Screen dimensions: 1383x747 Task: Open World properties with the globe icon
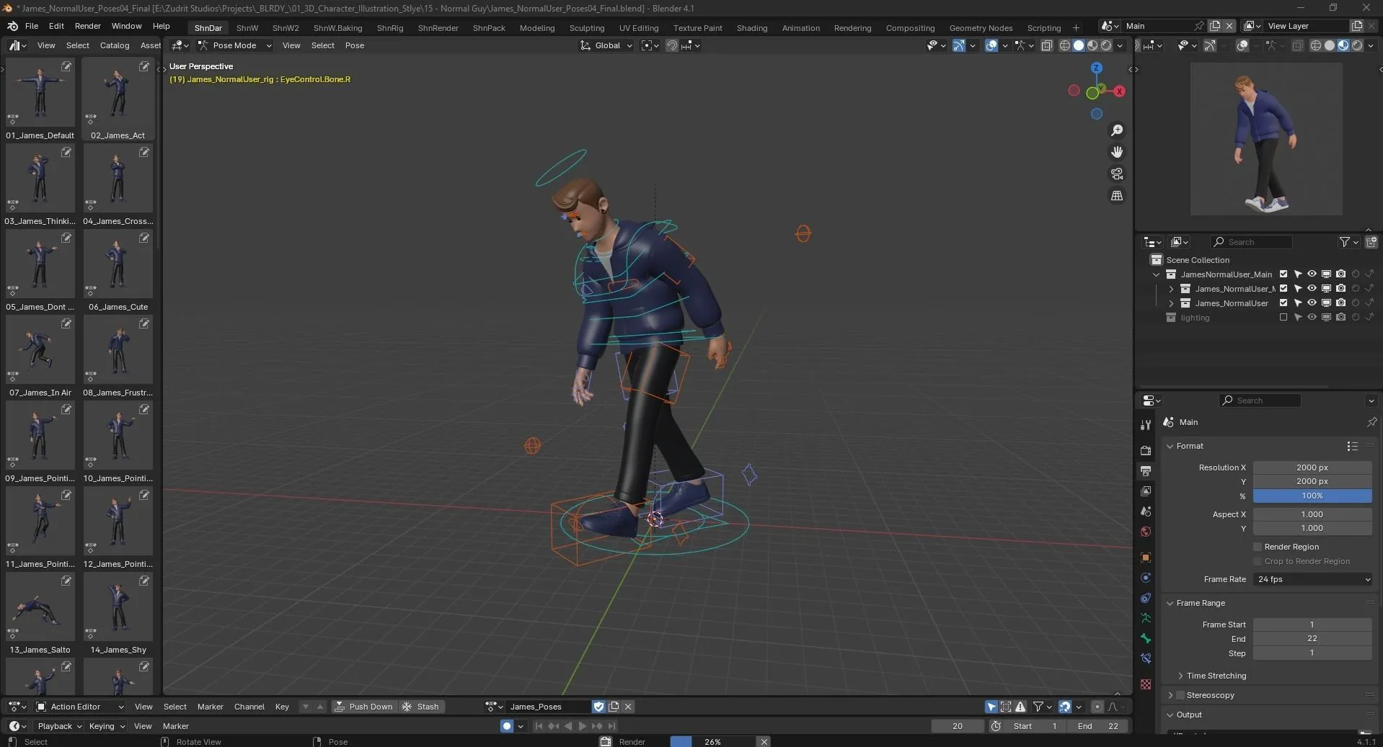coord(1146,531)
